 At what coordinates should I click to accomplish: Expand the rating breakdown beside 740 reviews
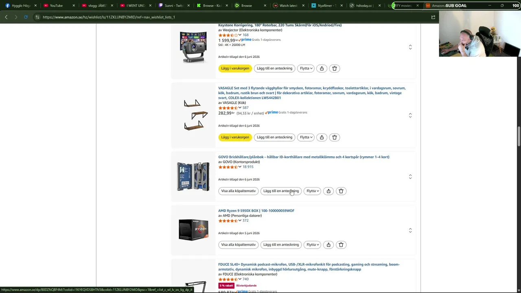click(240, 279)
